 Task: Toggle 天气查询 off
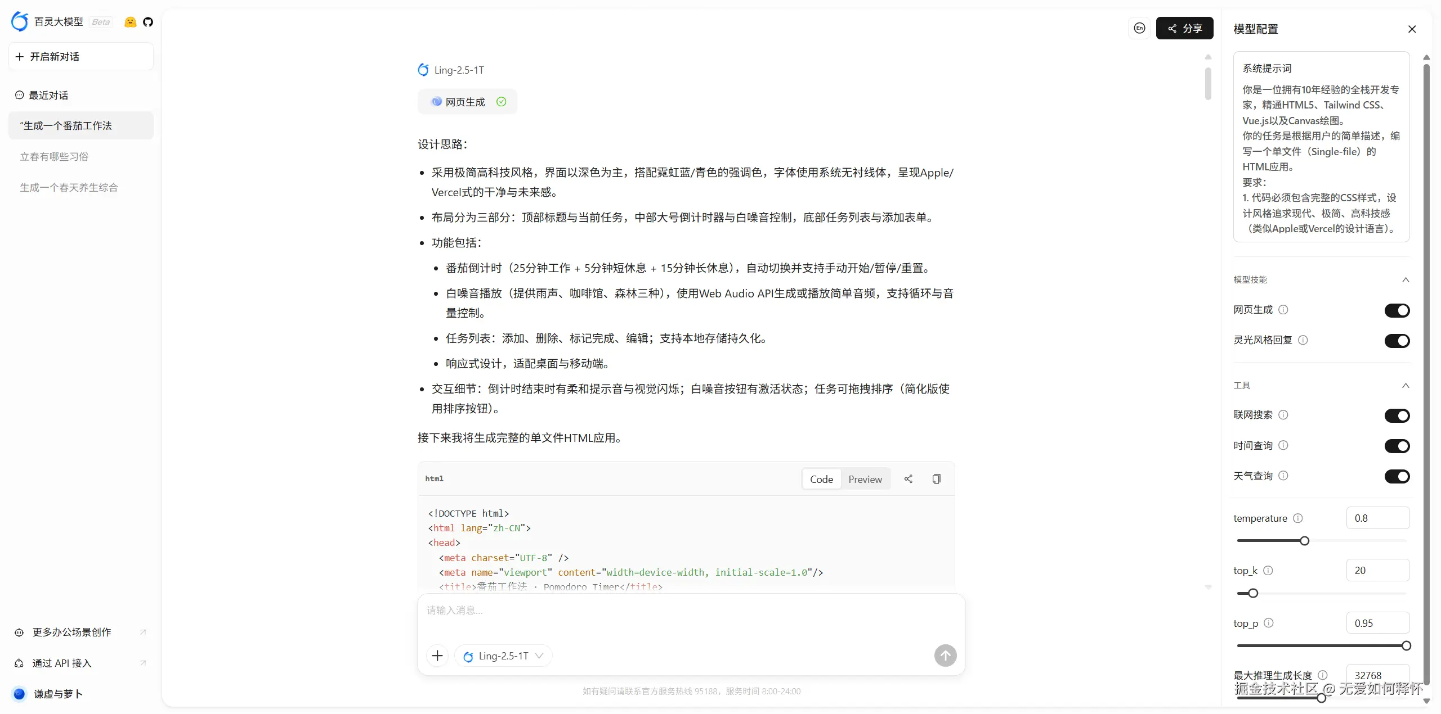tap(1397, 476)
